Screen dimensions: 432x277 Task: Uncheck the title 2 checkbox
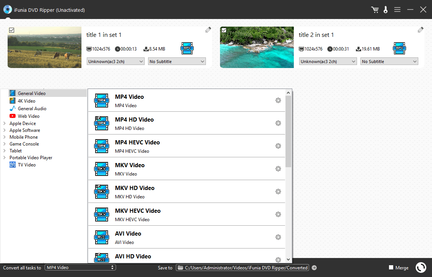click(224, 30)
